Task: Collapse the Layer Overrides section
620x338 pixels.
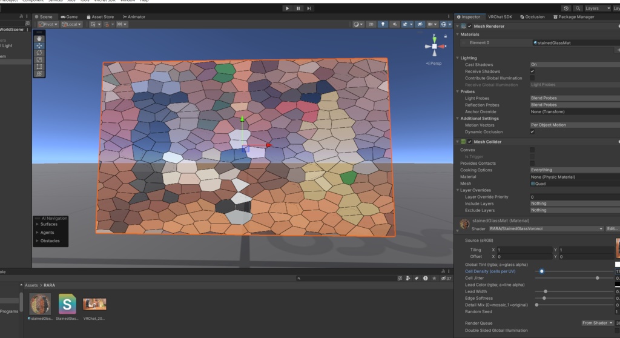Action: click(458, 190)
